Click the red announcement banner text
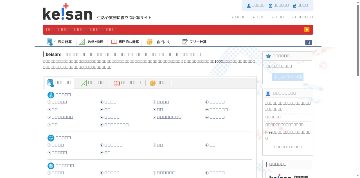 81,30
